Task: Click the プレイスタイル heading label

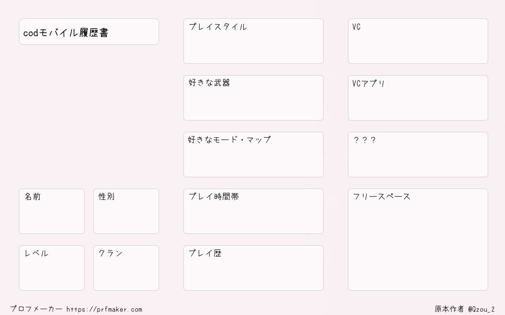Action: [x=218, y=27]
